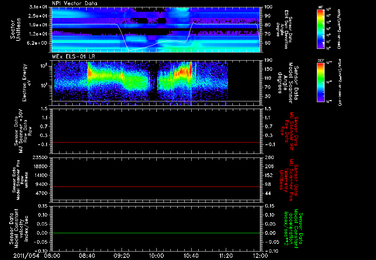Click the '260' telemetry tick value
The height and width of the screenshot is (260, 376).
point(268,157)
